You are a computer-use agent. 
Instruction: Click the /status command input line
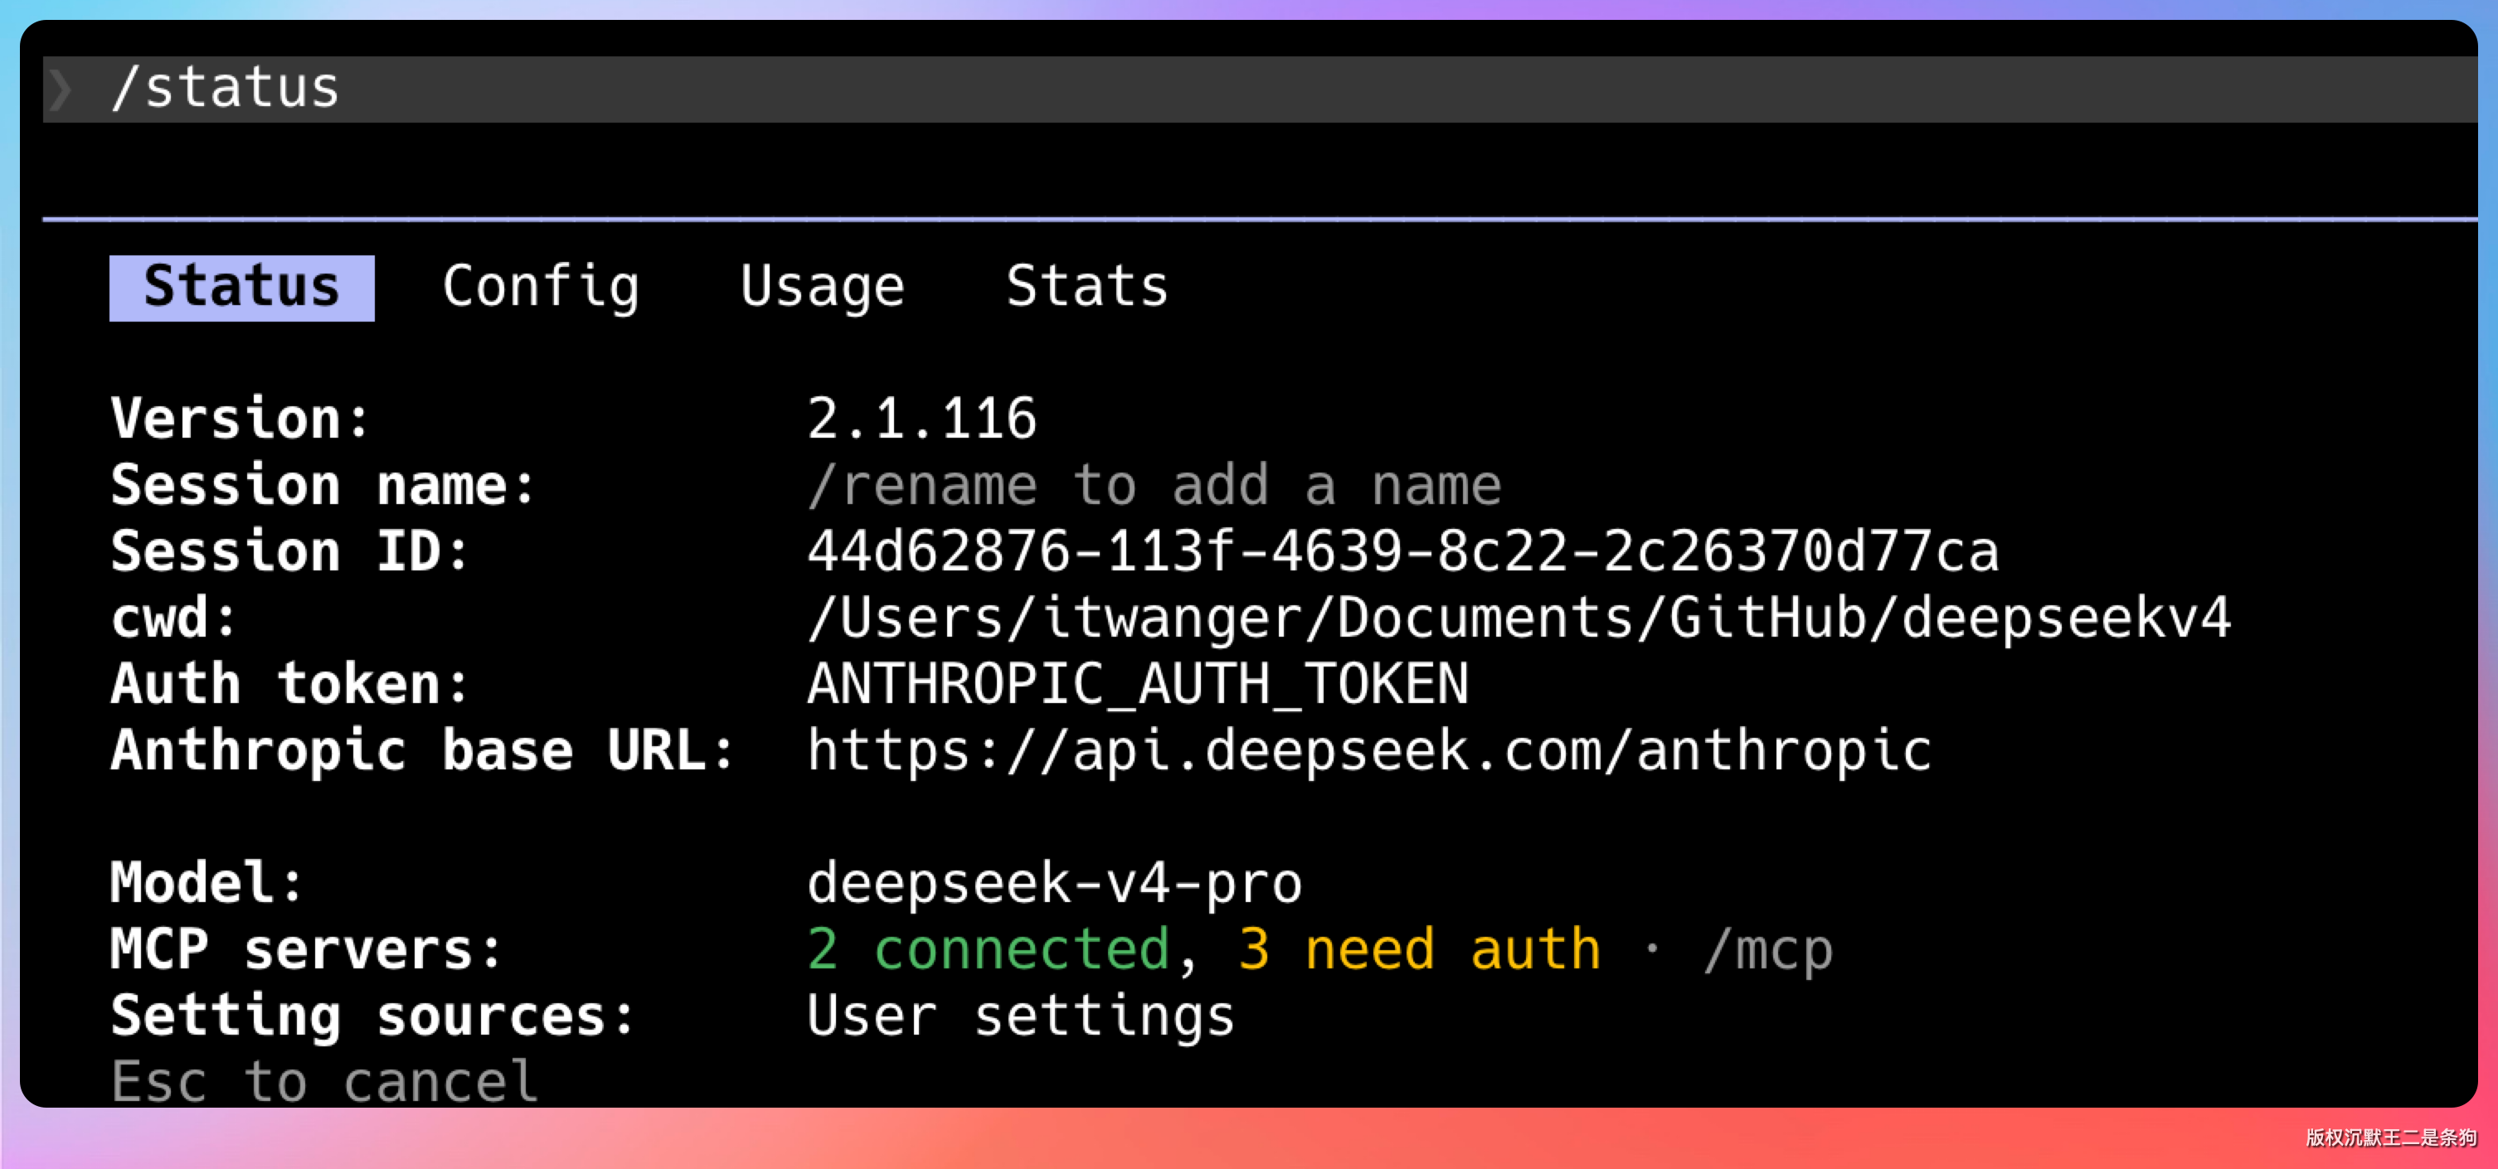click(x=225, y=90)
